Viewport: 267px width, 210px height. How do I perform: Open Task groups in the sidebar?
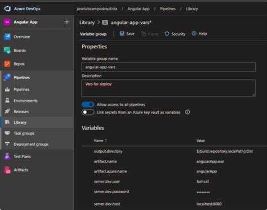point(24,133)
